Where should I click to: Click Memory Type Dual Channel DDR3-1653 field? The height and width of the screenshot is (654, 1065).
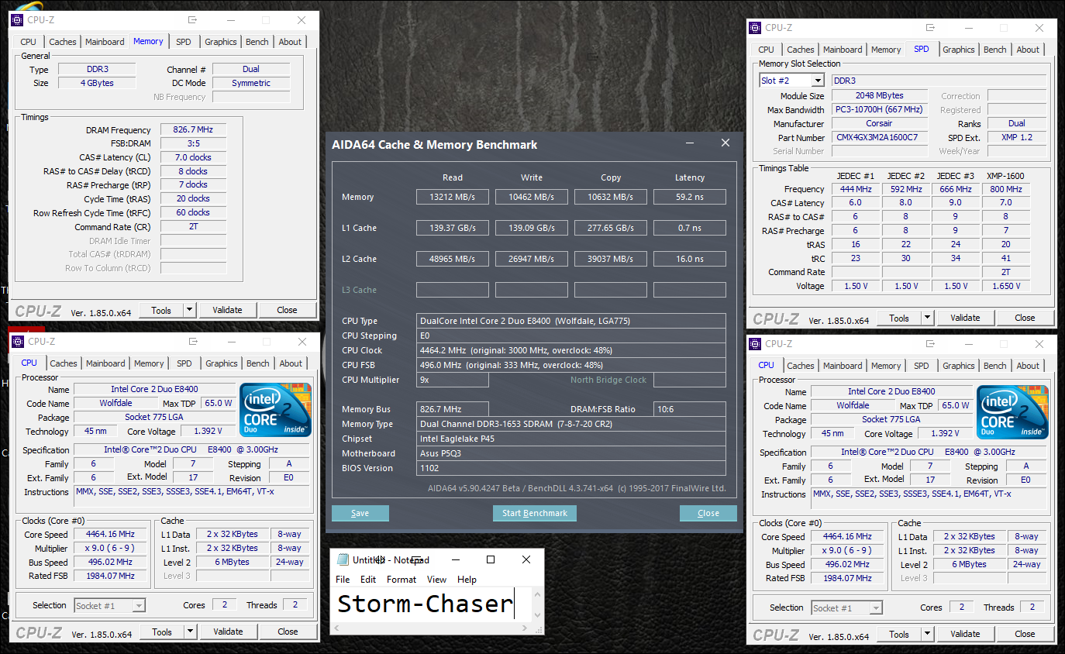click(x=571, y=424)
